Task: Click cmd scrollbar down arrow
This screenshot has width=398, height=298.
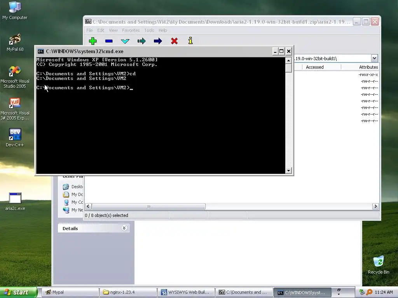Action: pos(288,171)
